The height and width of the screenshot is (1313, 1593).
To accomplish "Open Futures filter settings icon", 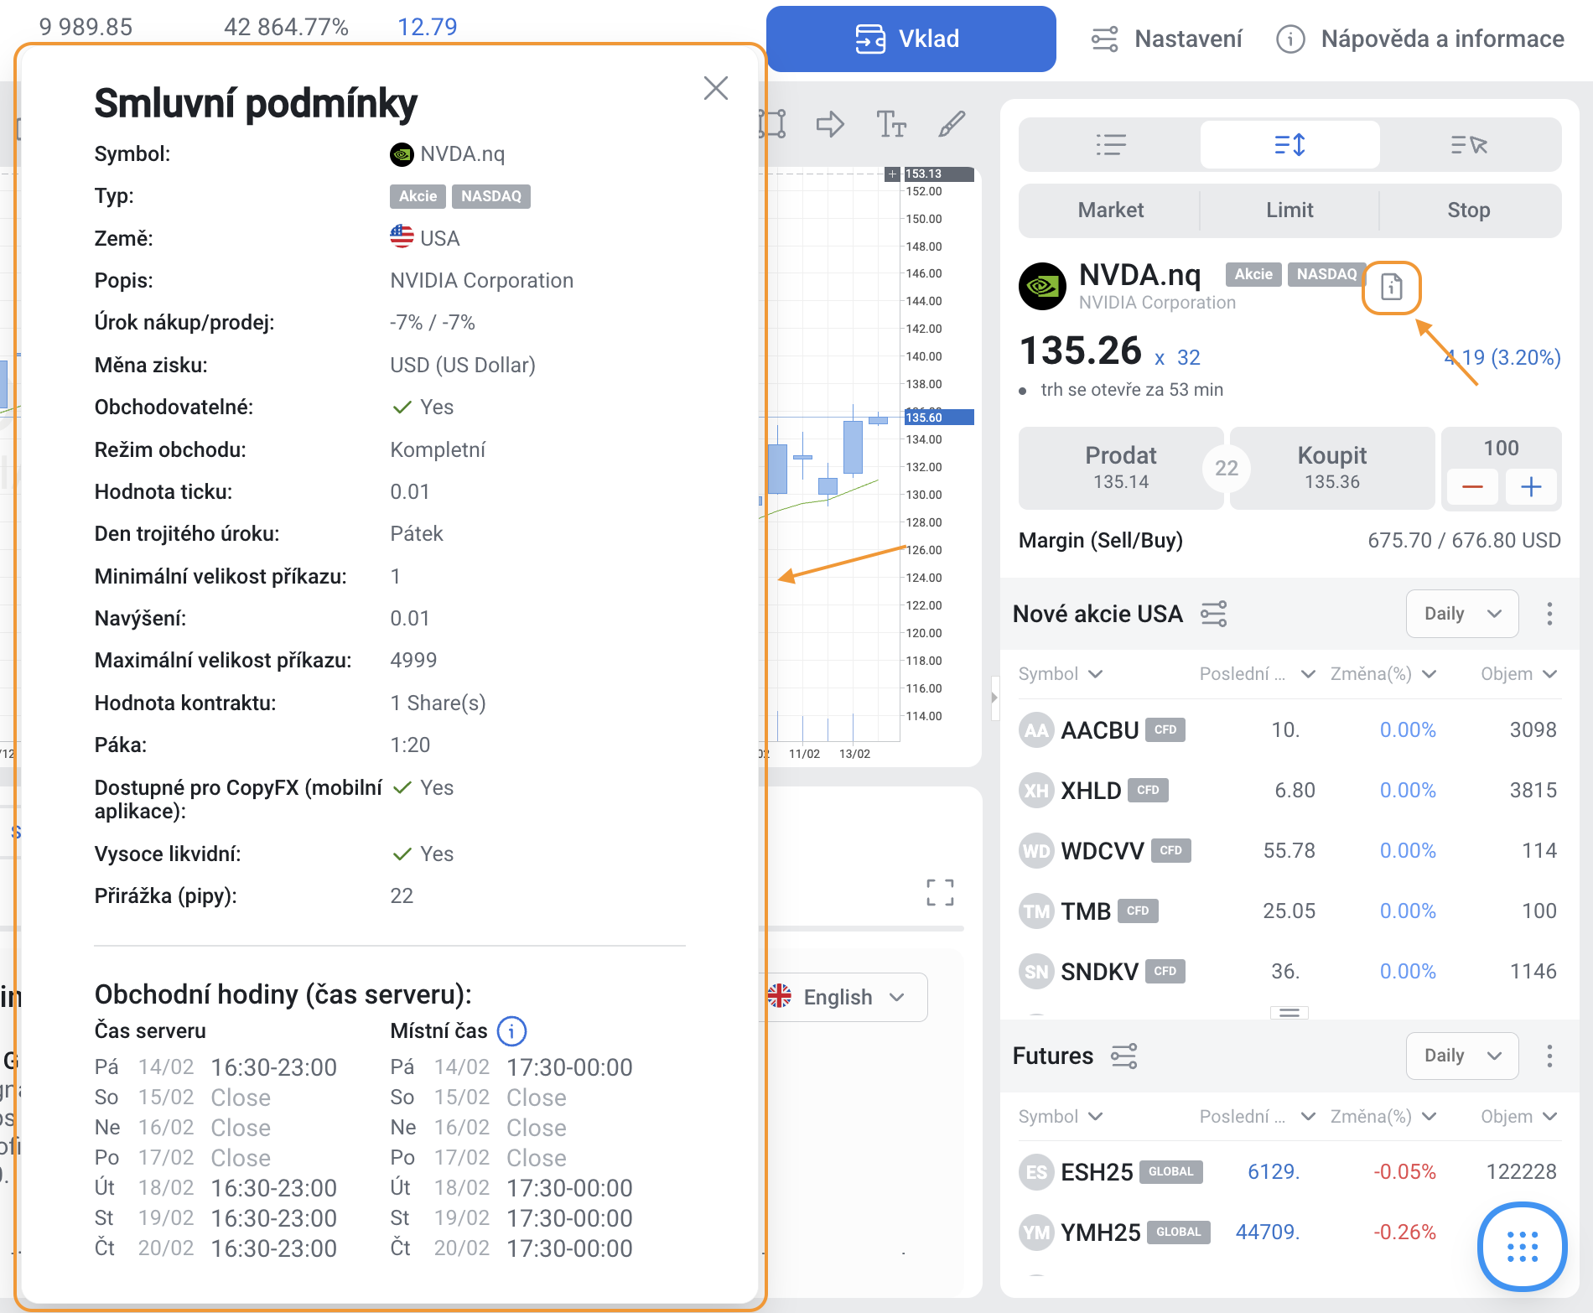I will (1123, 1056).
